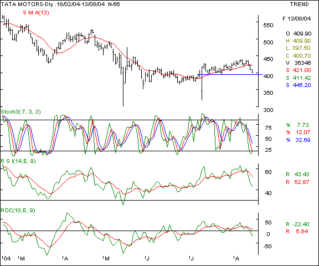Viewport: 319px width, 266px height.
Task: Click the green S value 411.42
Action: point(302,78)
